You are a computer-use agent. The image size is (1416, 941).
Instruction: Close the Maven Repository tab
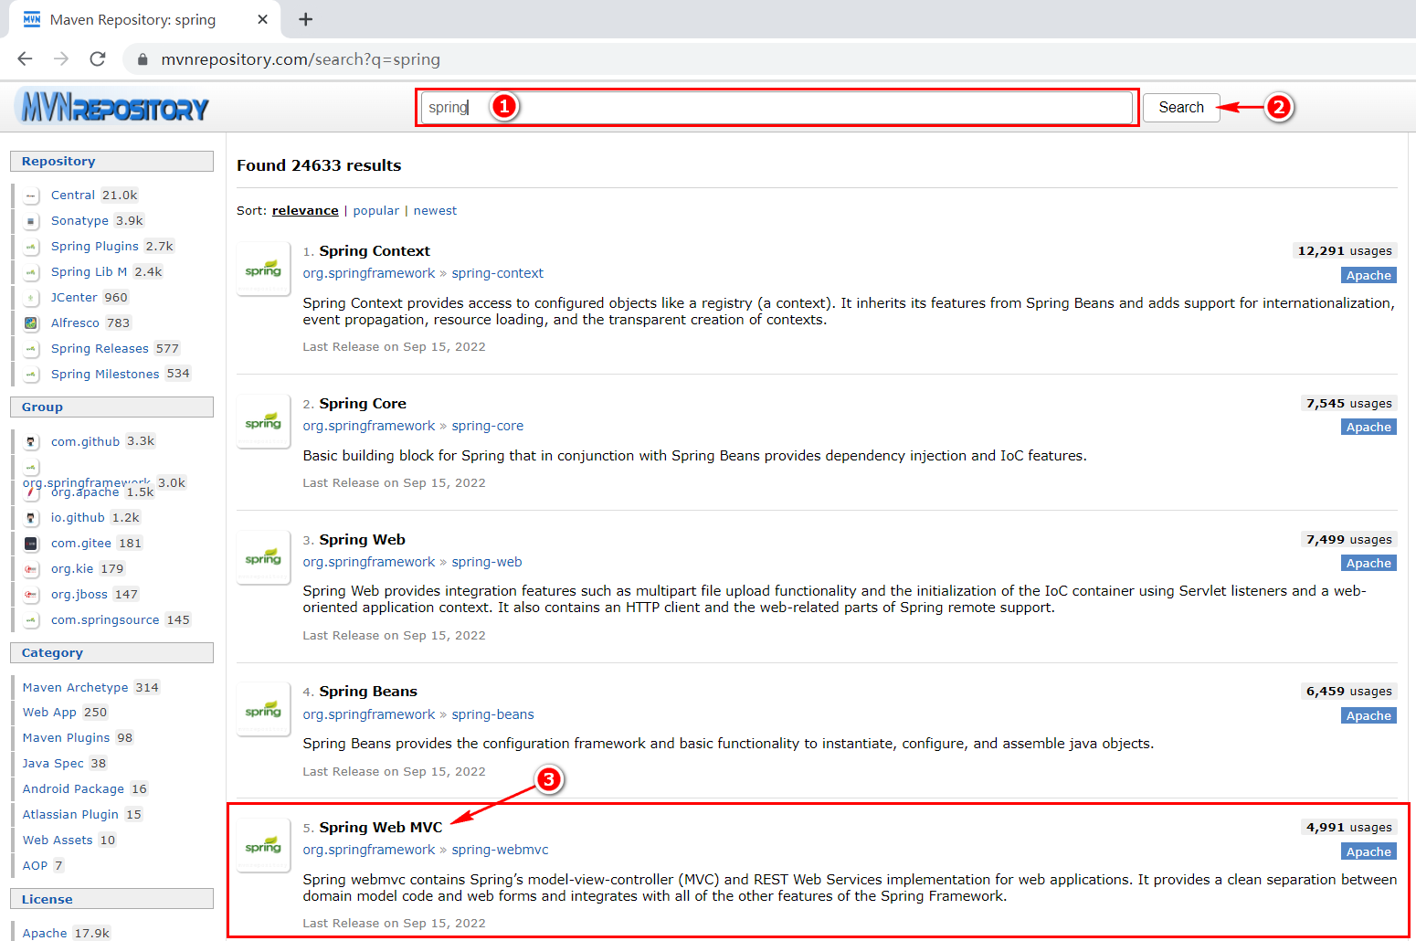point(262,19)
